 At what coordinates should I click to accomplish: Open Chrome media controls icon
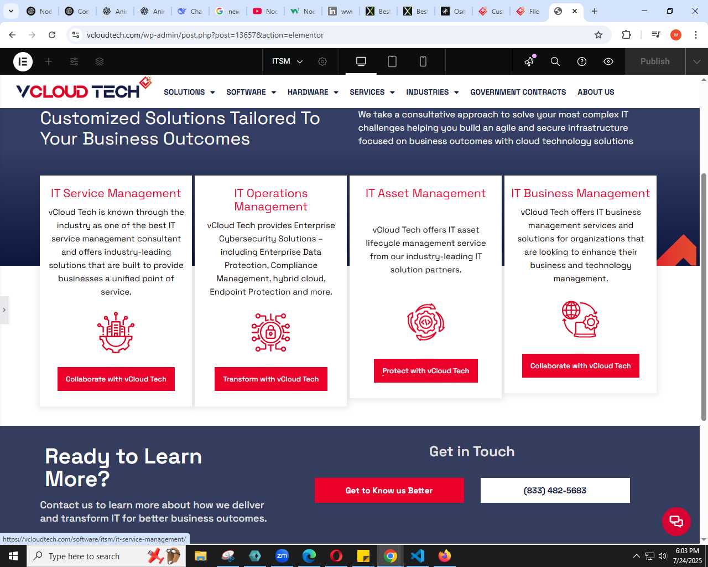point(656,35)
